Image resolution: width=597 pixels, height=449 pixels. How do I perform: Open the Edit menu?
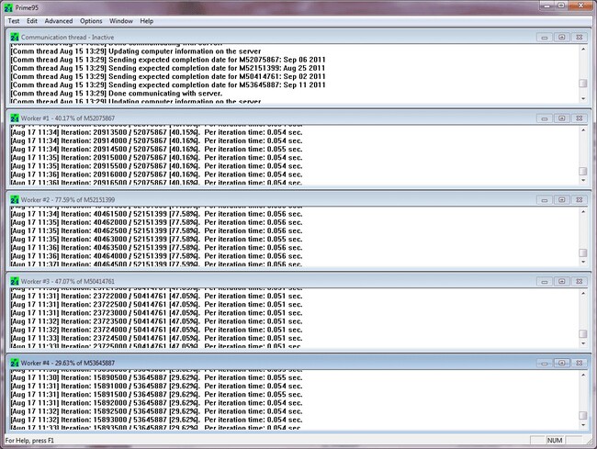pos(32,21)
